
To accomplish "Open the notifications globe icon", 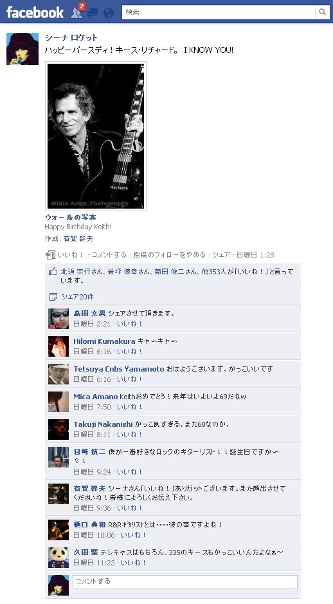I will click(x=109, y=13).
